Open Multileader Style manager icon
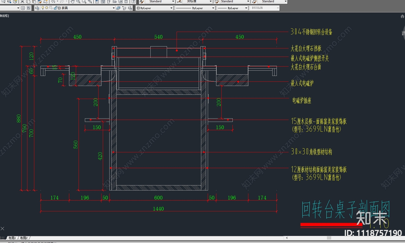 tap(254, 2)
